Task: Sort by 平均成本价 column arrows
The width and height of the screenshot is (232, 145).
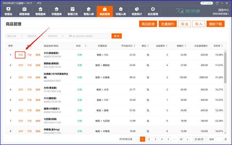Action: 134,46
